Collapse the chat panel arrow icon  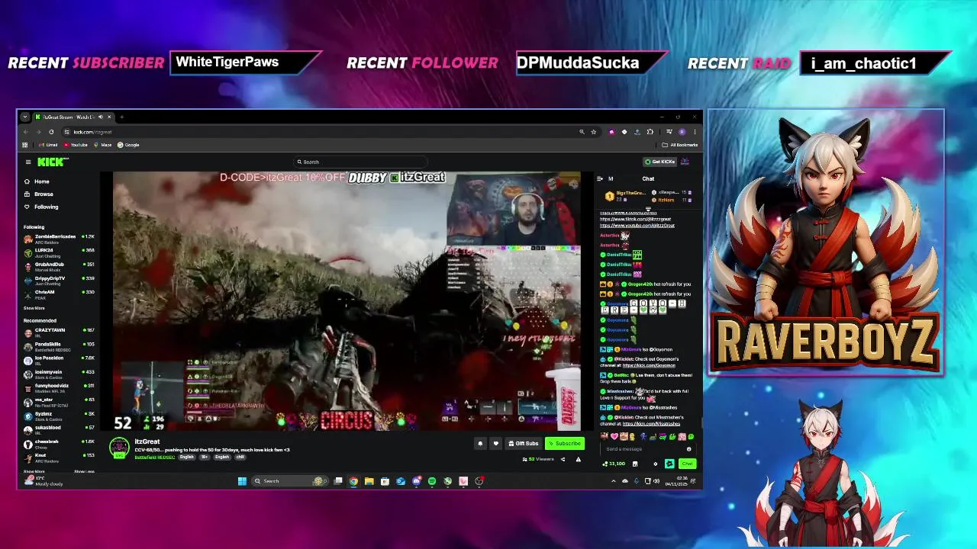pyautogui.click(x=600, y=178)
